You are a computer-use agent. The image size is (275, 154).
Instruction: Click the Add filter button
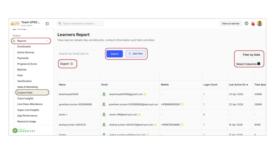(x=136, y=54)
